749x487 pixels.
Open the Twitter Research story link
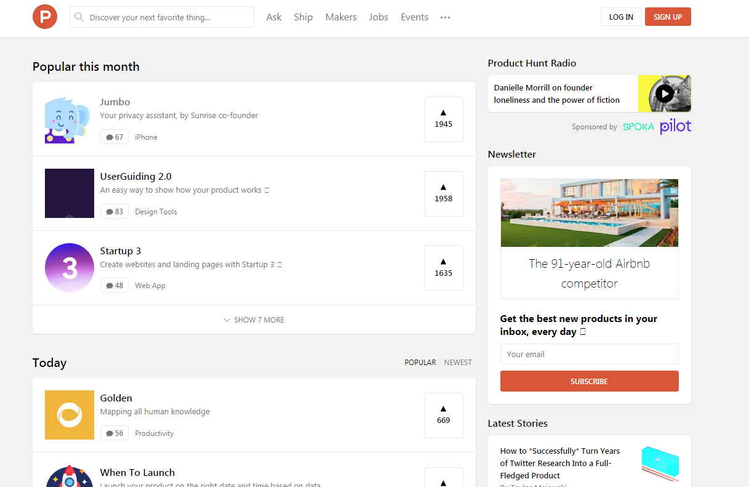560,463
